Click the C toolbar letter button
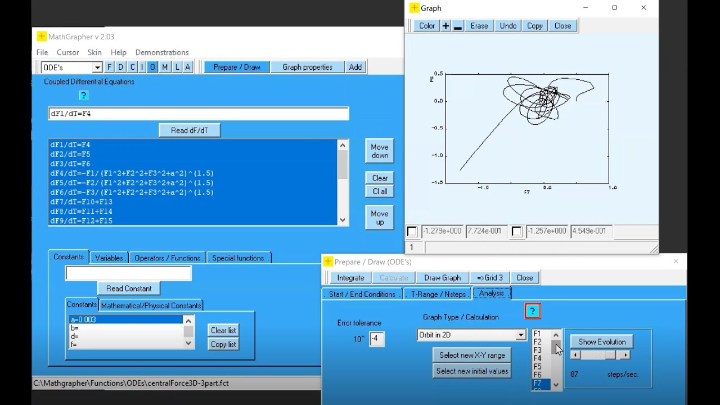Viewport: 720px width, 405px height. pos(132,67)
